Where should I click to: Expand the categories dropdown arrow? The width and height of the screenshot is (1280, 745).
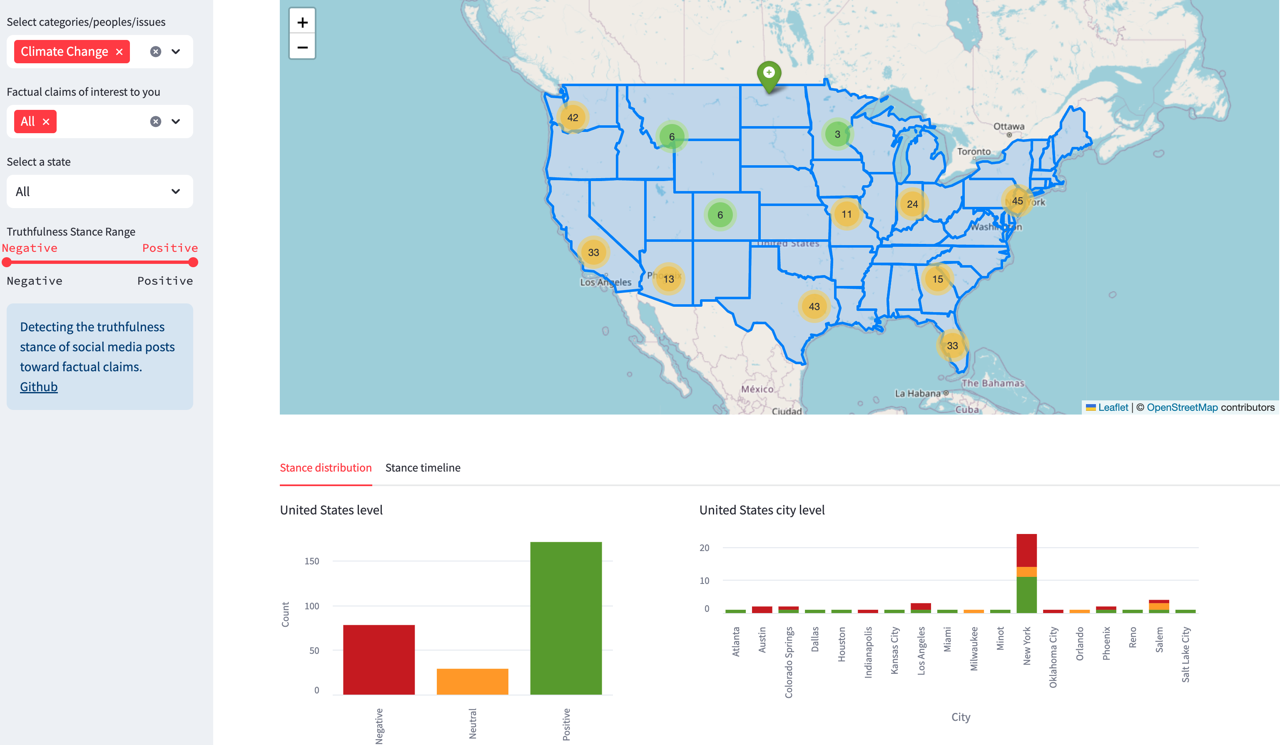coord(176,51)
